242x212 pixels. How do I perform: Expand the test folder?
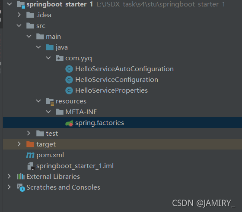pyautogui.click(x=29, y=133)
